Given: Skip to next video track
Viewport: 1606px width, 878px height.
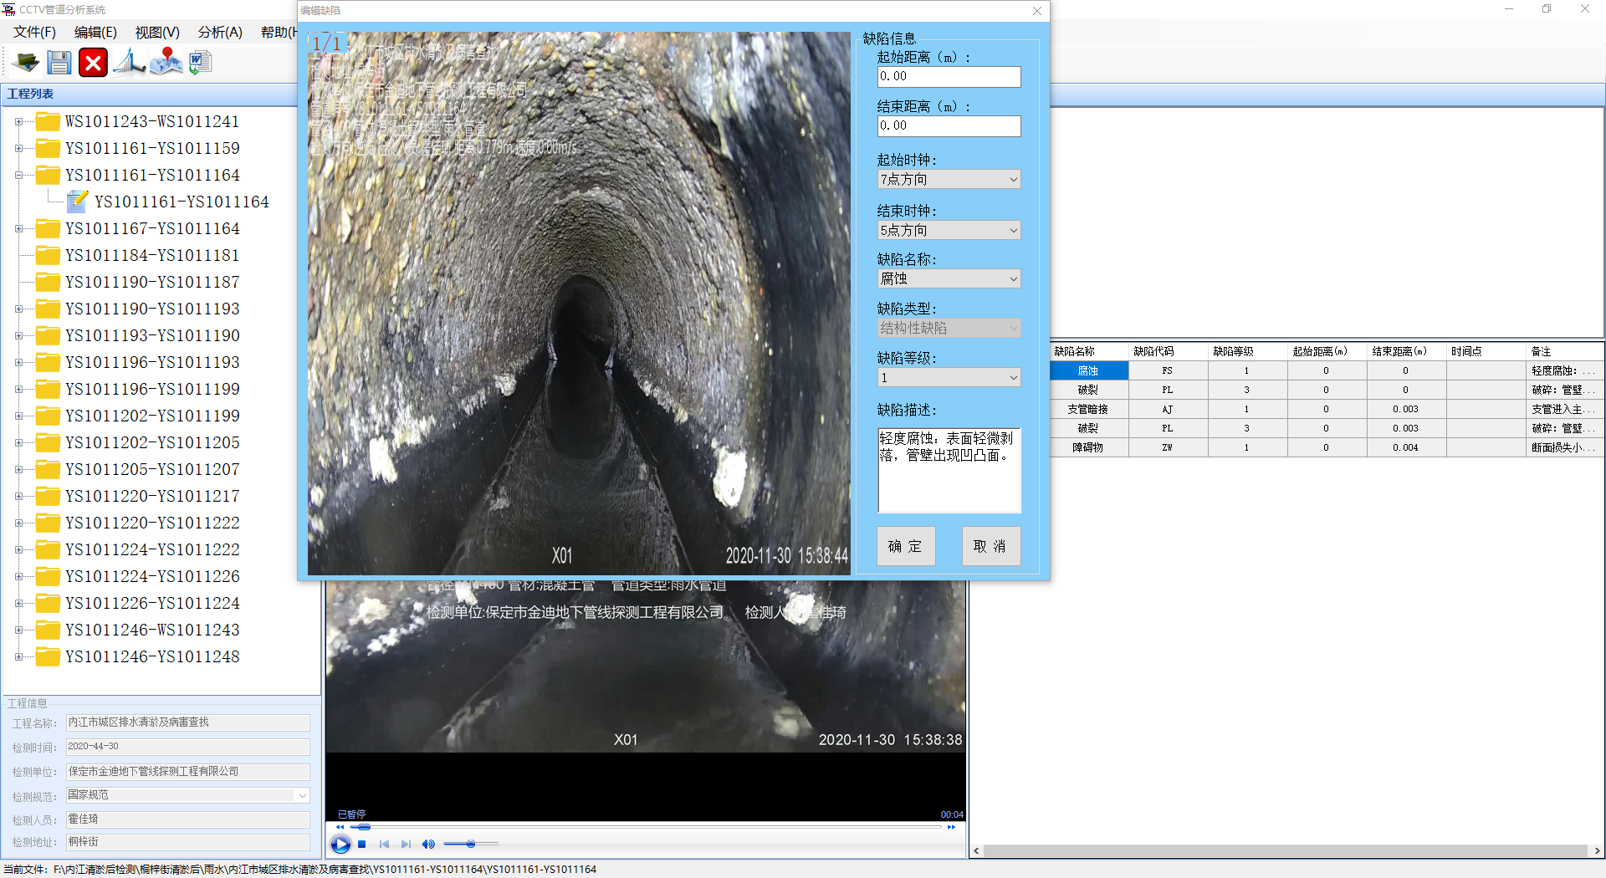Looking at the screenshot, I should pyautogui.click(x=406, y=845).
